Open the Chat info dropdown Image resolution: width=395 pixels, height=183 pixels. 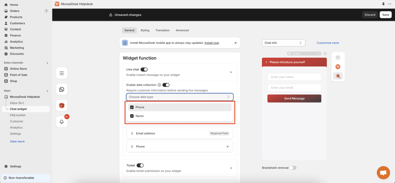coord(284,43)
